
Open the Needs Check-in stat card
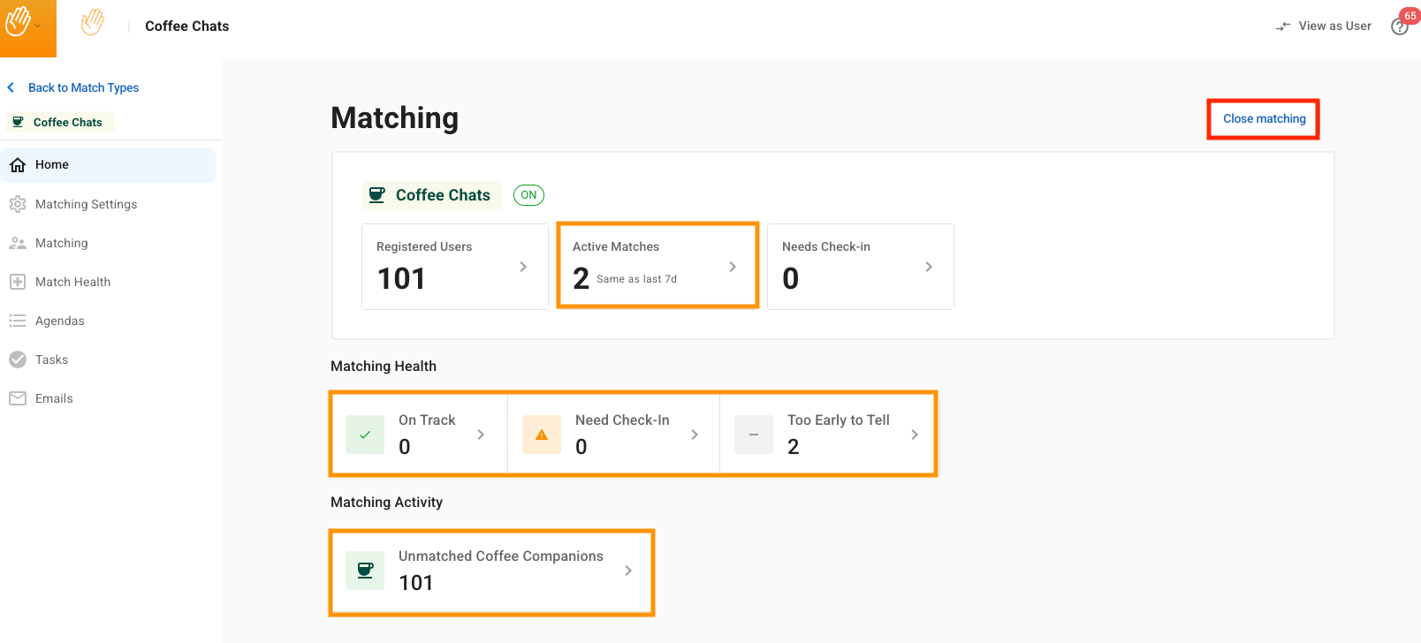point(860,267)
